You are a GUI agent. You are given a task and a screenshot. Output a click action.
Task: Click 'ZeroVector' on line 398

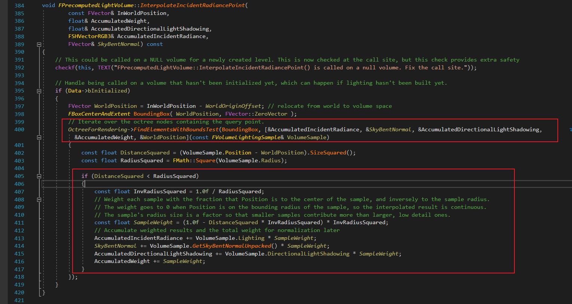point(271,114)
